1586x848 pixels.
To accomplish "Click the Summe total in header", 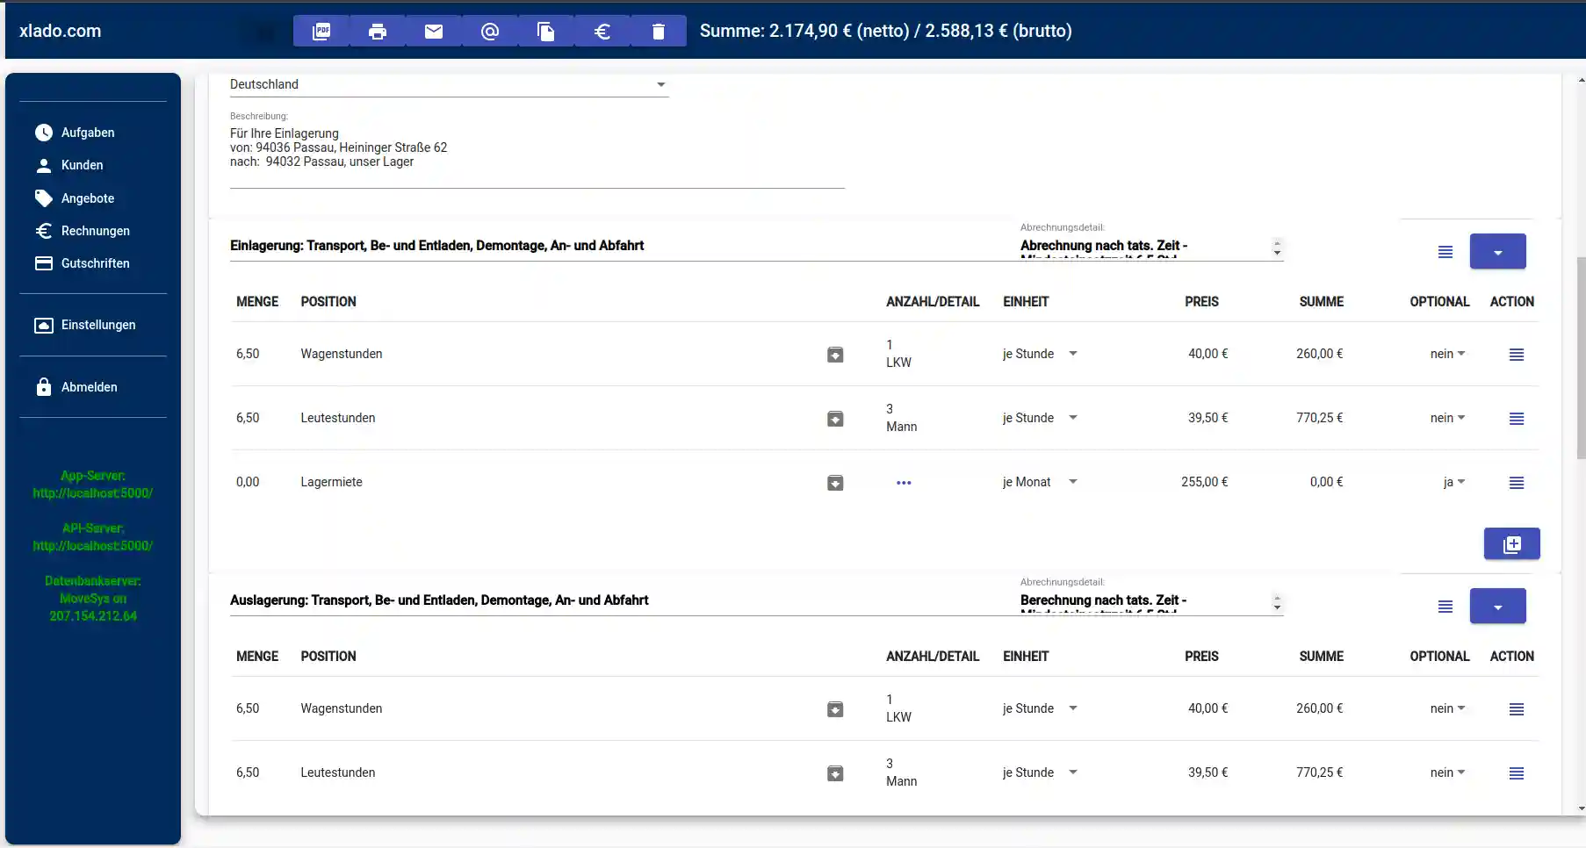I will tap(885, 31).
